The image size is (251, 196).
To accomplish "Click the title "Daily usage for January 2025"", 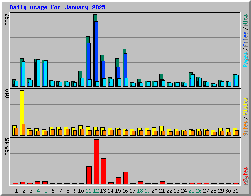I will [57, 7].
